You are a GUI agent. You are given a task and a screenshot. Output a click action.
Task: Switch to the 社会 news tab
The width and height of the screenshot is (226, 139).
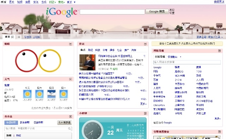point(119,50)
